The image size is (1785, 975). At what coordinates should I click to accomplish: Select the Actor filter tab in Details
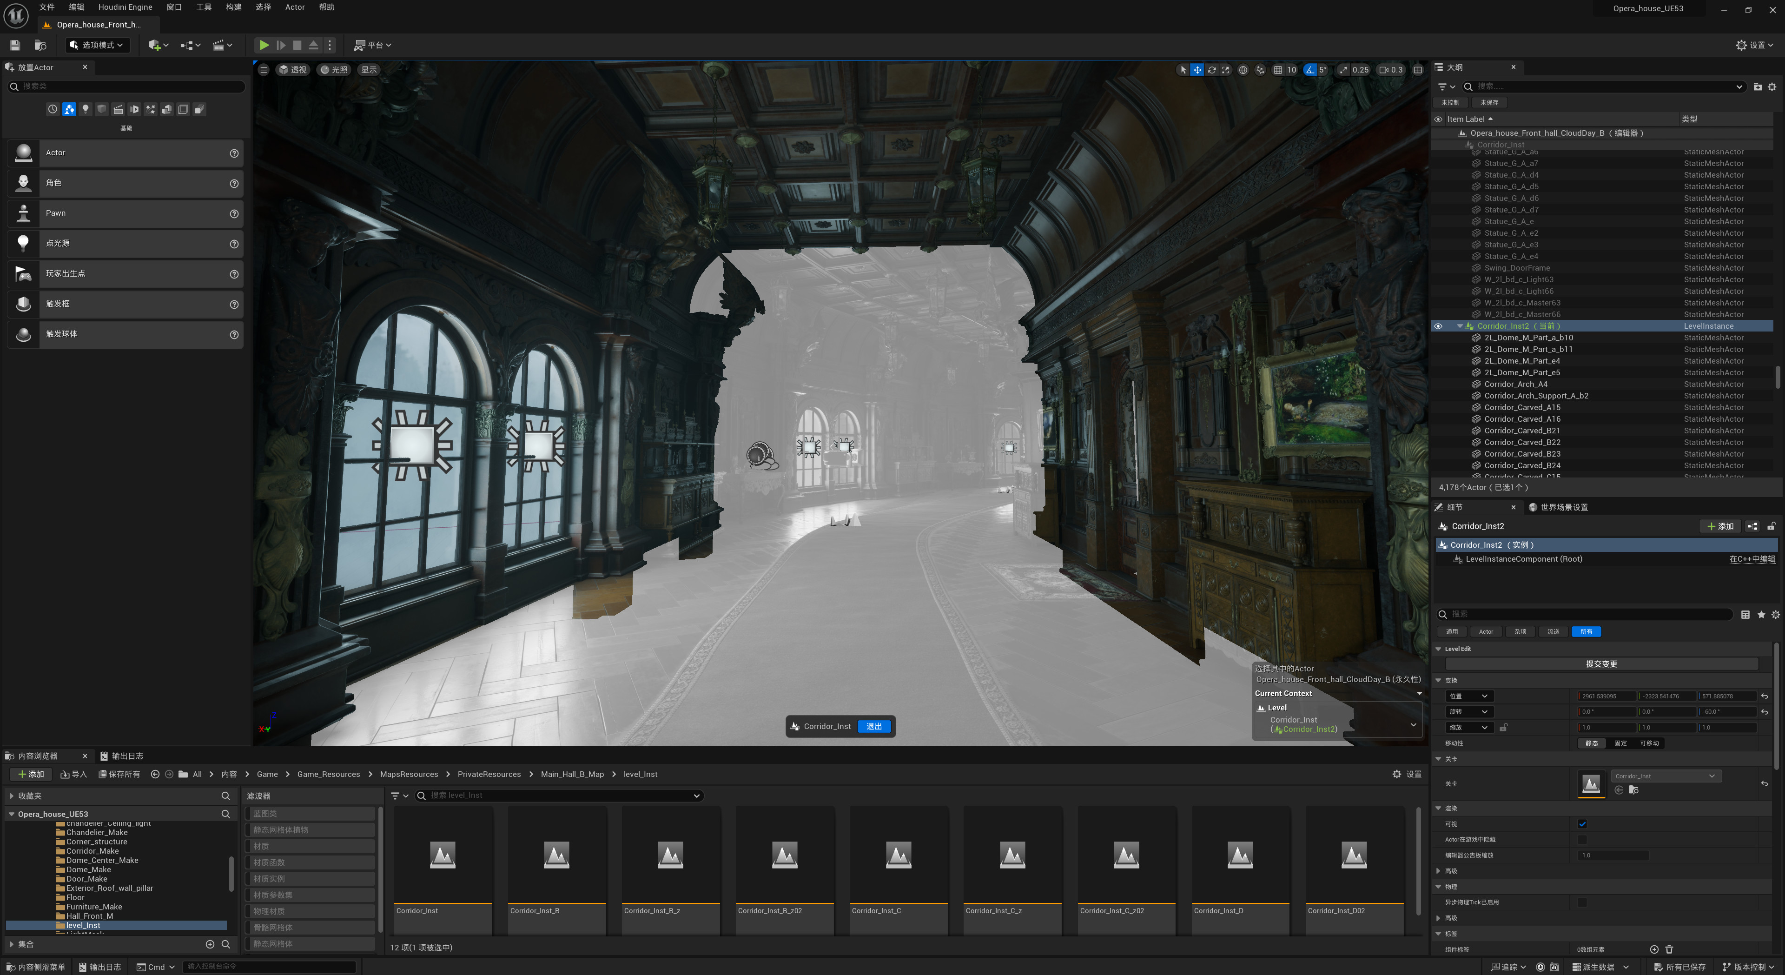point(1487,632)
